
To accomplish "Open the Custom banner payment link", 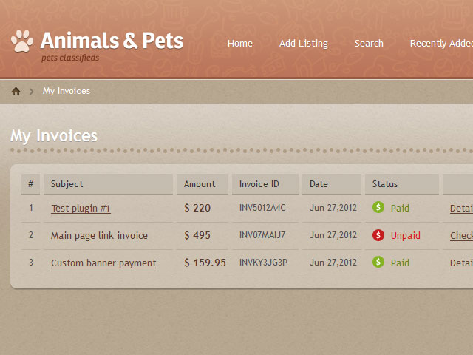I will tap(103, 263).
